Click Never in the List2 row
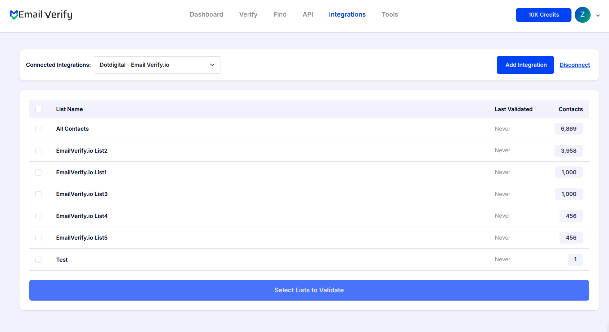This screenshot has height=332, width=609. [503, 150]
